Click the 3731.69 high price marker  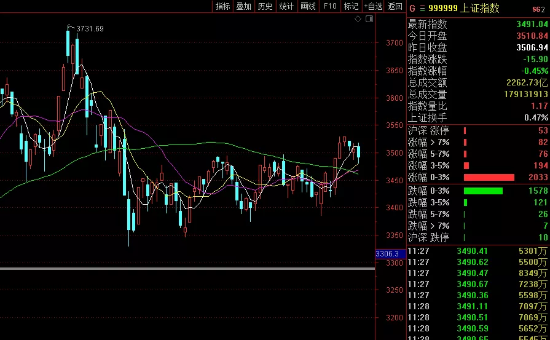point(90,29)
